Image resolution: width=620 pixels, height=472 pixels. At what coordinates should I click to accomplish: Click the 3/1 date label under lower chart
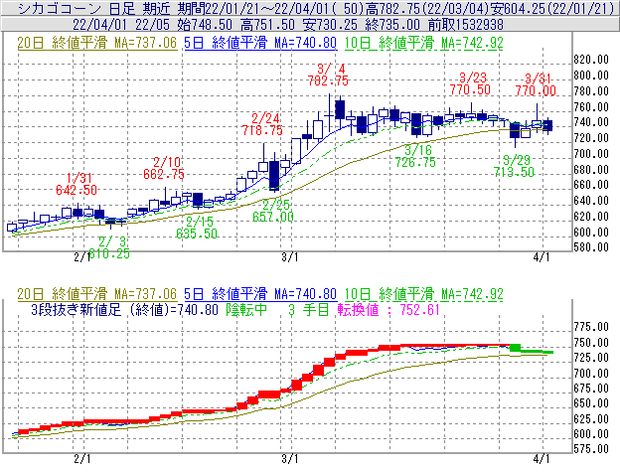[x=290, y=459]
